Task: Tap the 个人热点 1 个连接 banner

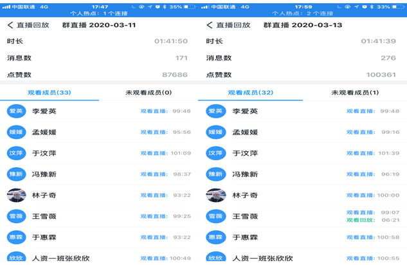Action: pos(101,13)
